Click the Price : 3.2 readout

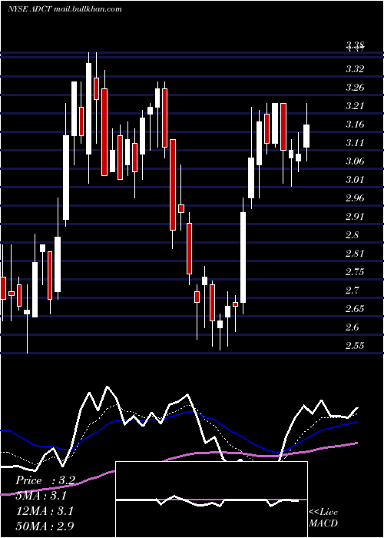(x=45, y=480)
